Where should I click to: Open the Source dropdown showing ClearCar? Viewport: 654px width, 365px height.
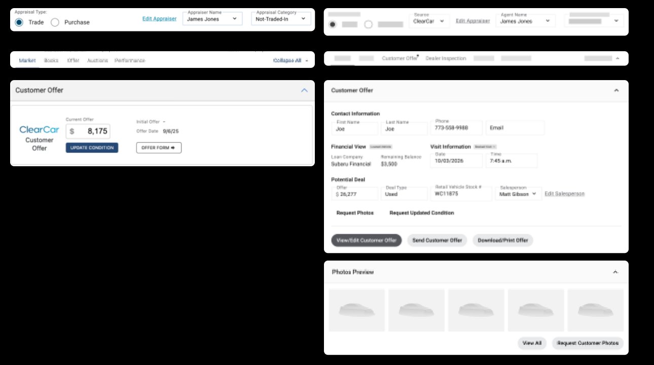[x=429, y=21]
